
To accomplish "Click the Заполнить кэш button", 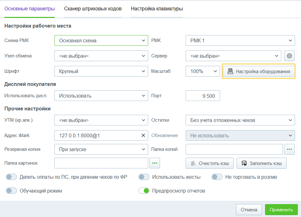I will tap(261, 163).
